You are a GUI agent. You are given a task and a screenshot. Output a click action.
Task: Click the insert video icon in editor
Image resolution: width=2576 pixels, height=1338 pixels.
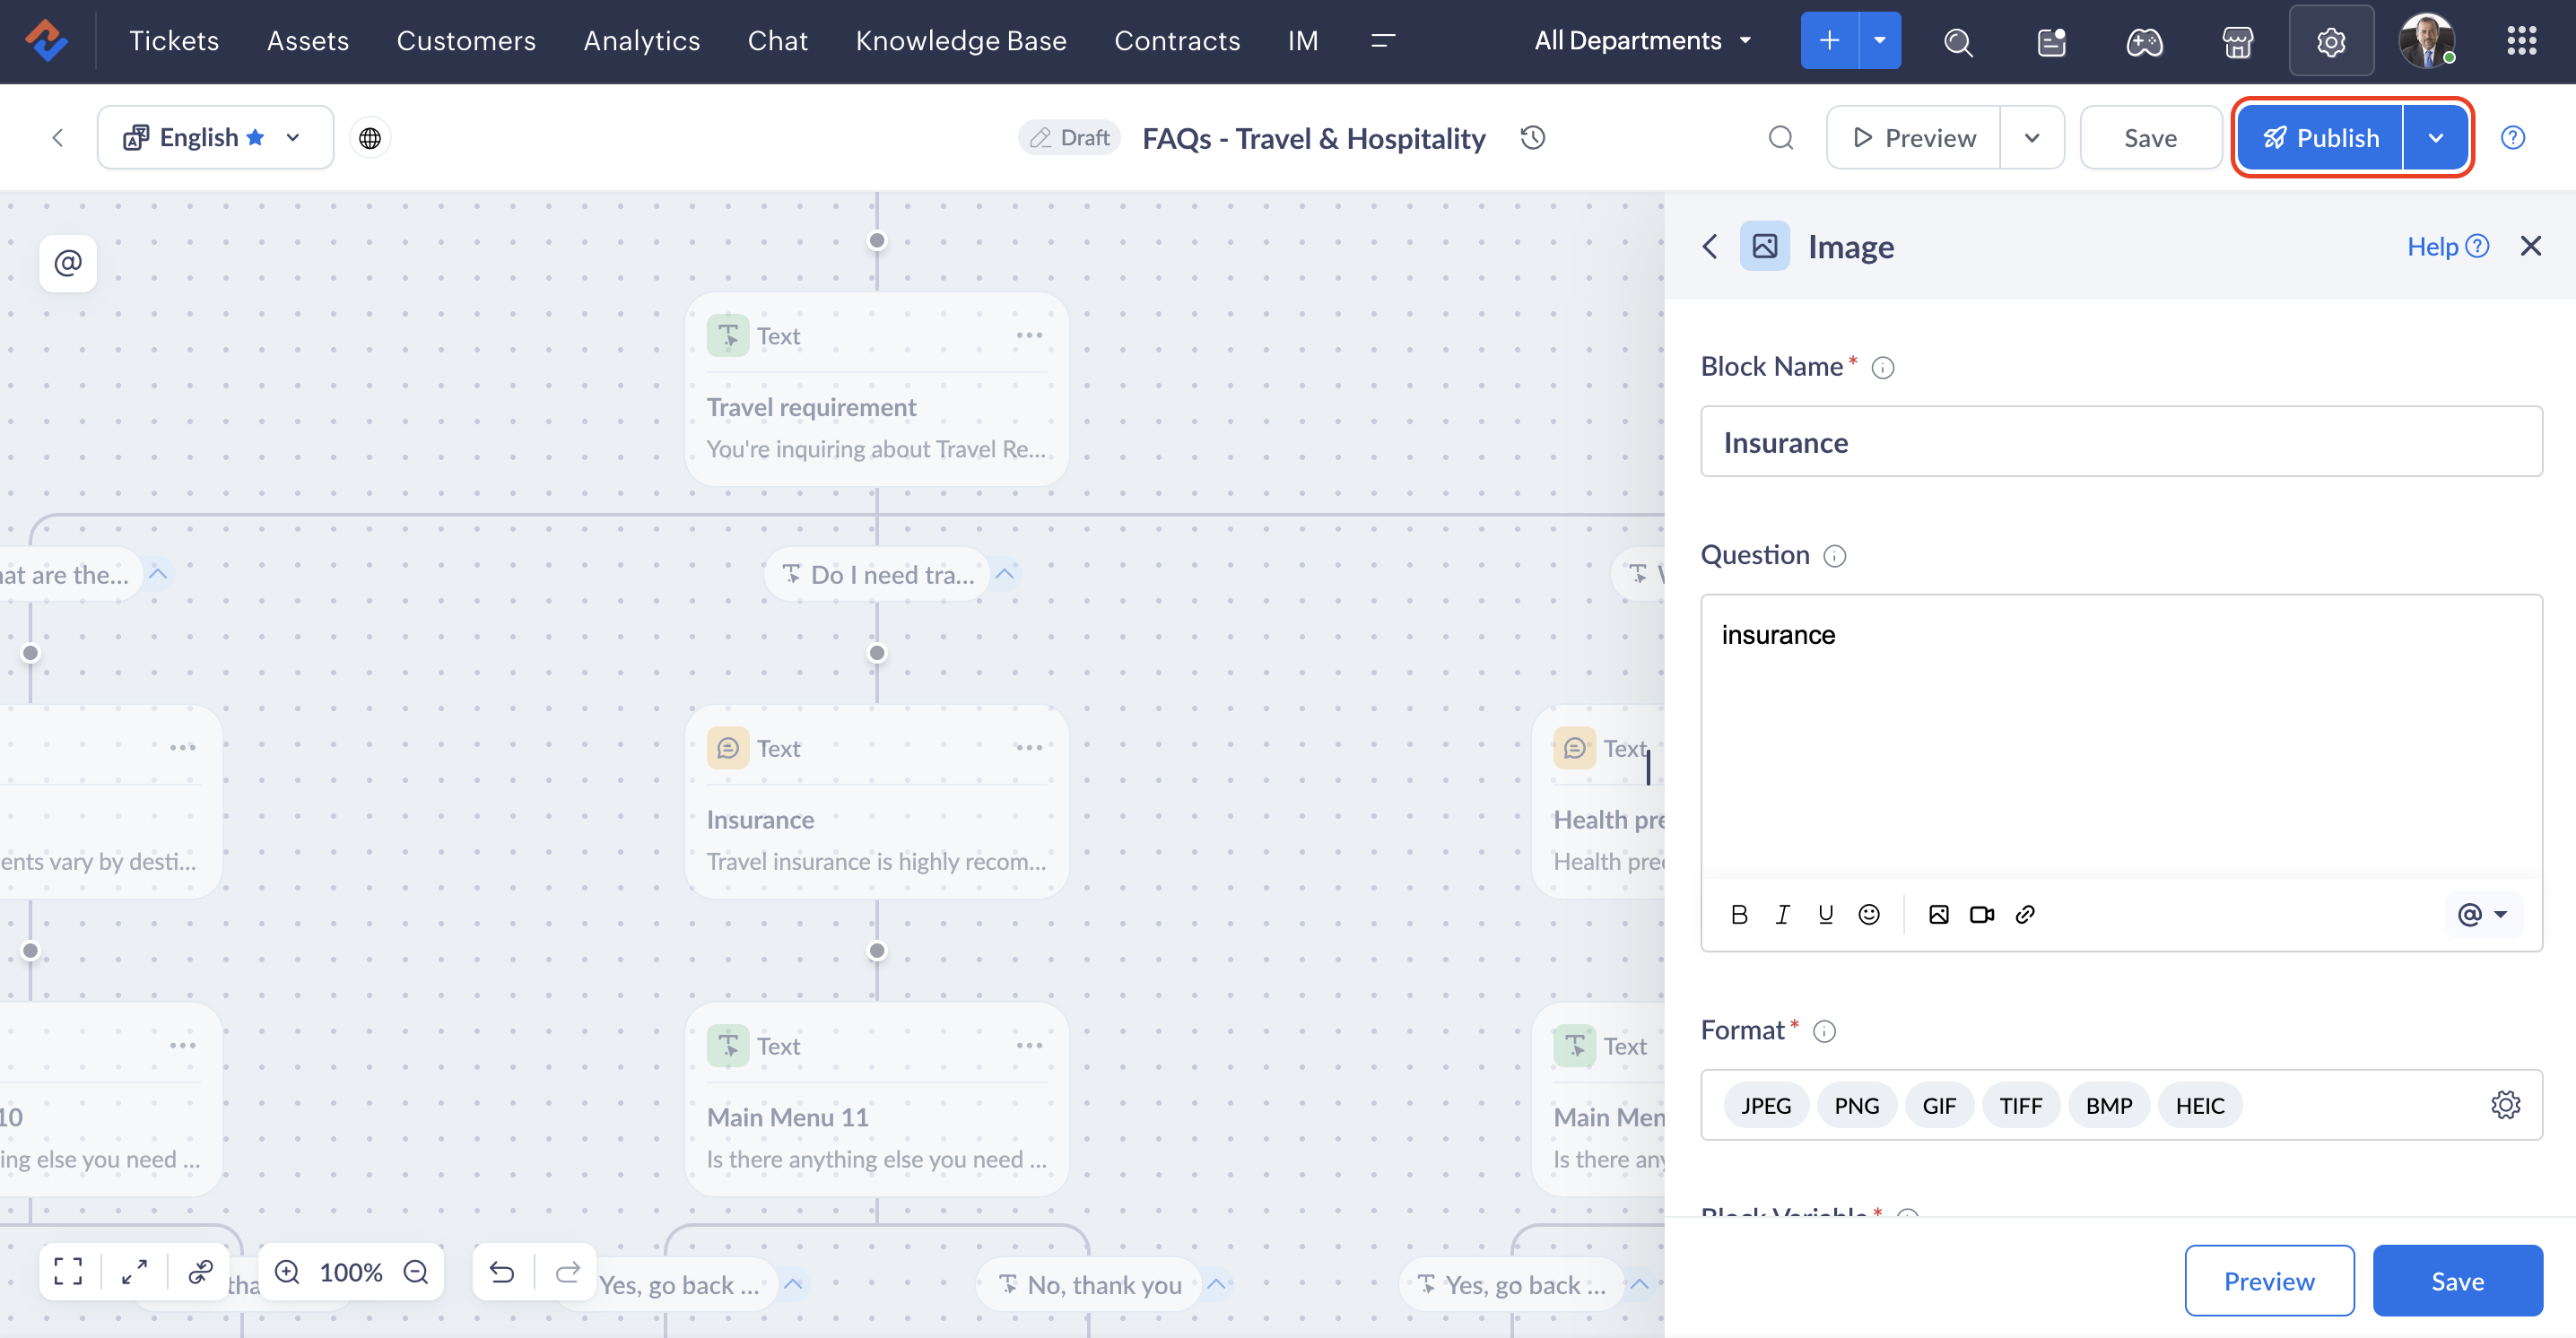point(1981,914)
